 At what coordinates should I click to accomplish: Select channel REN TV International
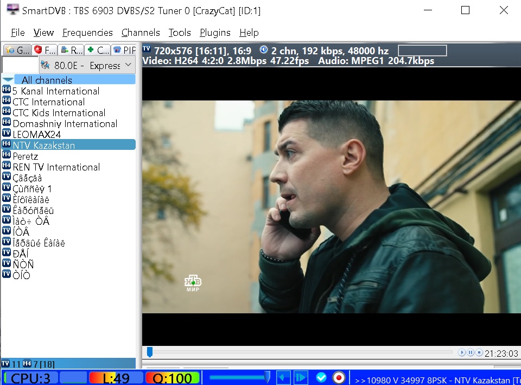[x=56, y=167]
